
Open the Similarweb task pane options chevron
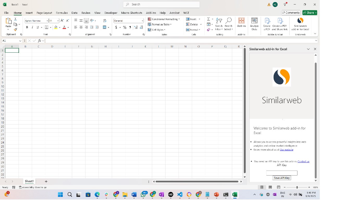pyautogui.click(x=308, y=49)
